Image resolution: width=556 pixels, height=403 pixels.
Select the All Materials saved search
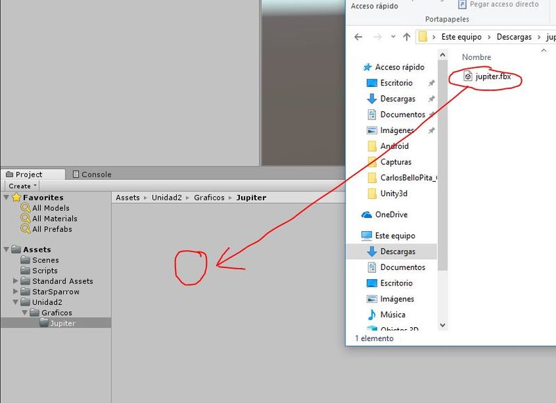pos(55,219)
